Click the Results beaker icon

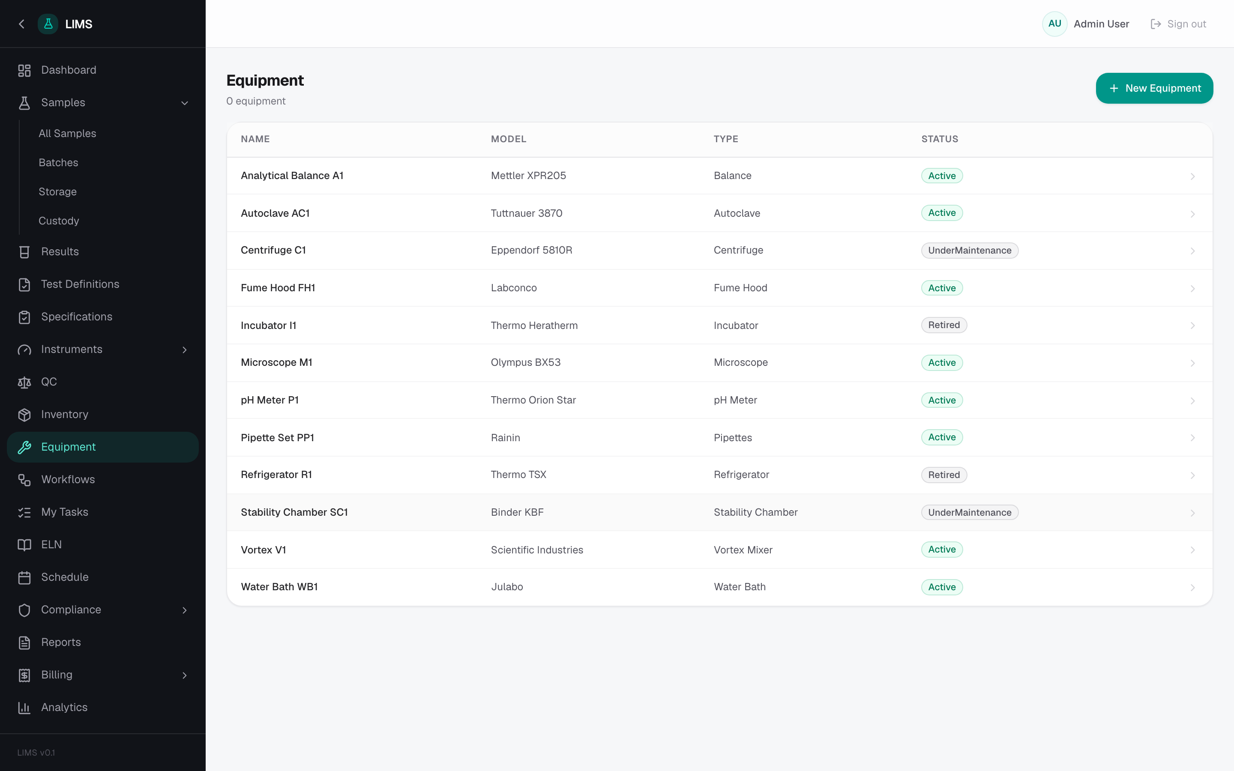24,252
